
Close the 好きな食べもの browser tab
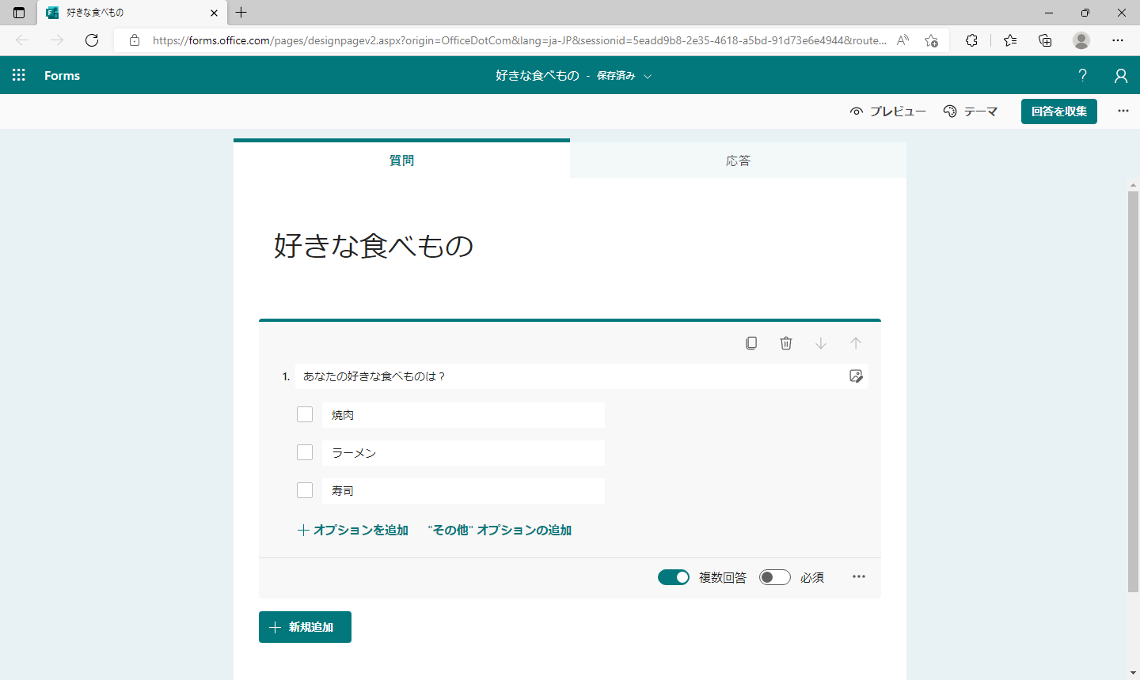pyautogui.click(x=214, y=13)
